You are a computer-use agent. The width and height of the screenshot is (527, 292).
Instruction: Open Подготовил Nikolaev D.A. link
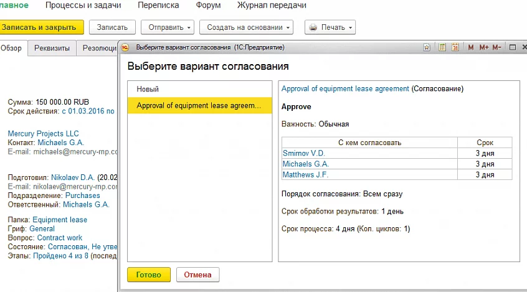73,177
